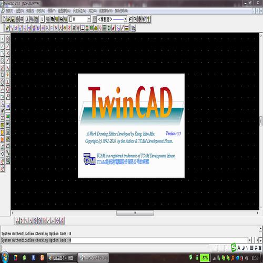The height and width of the screenshot is (263, 263).
Task: Open the 尺度標註(N) menu
Action: (79, 11)
